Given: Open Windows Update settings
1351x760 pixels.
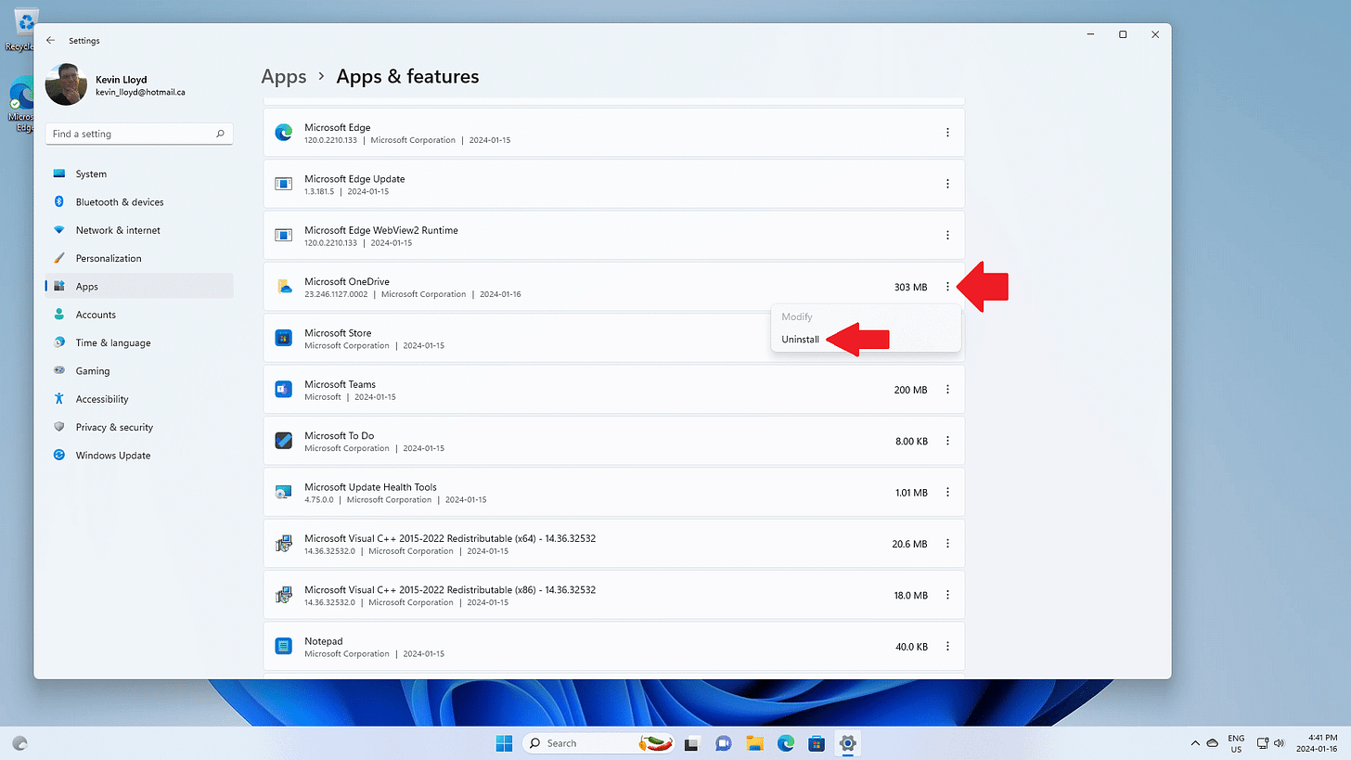Looking at the screenshot, I should [139, 456].
